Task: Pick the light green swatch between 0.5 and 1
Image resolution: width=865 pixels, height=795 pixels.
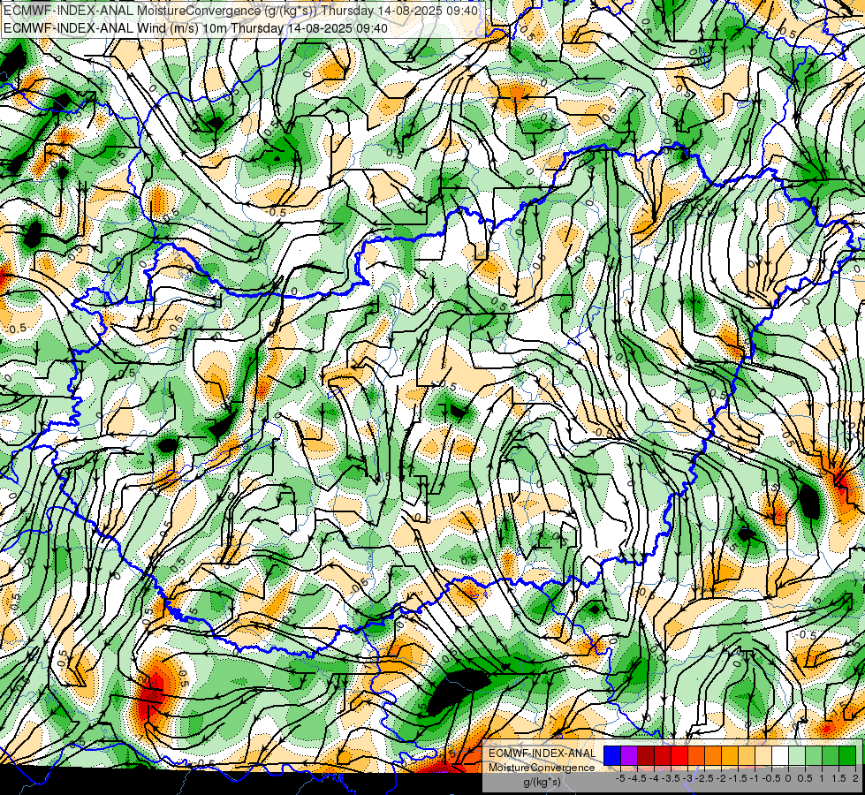Action: pyautogui.click(x=814, y=755)
